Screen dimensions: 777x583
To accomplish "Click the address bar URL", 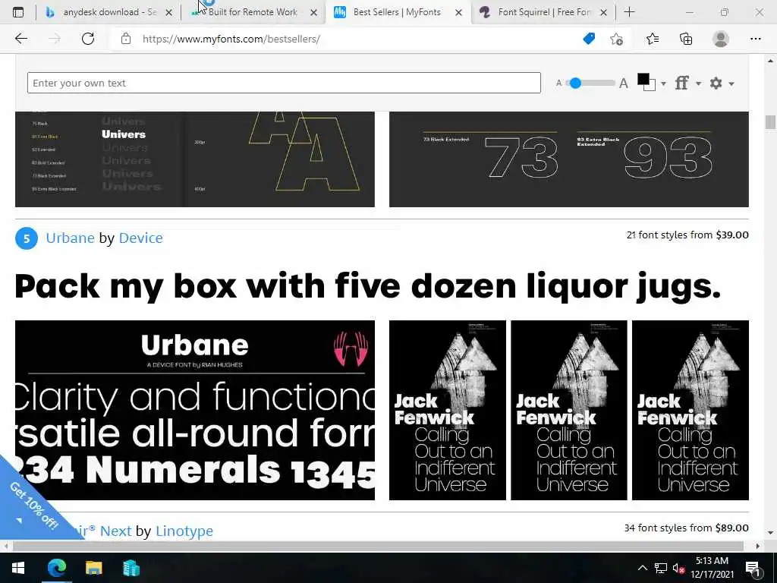I will [231, 39].
